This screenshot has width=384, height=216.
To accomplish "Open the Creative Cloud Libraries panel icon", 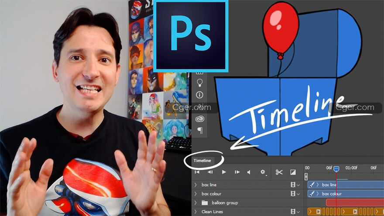I will click(x=200, y=119).
